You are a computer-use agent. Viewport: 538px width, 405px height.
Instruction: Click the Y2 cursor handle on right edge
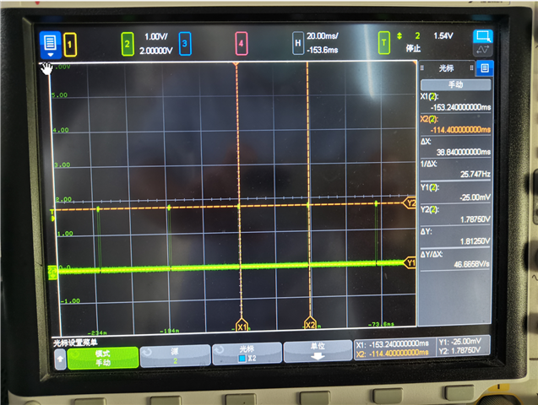[410, 202]
